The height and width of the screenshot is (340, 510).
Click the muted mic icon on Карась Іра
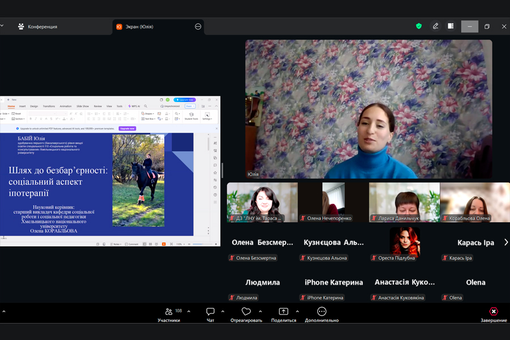(x=445, y=258)
